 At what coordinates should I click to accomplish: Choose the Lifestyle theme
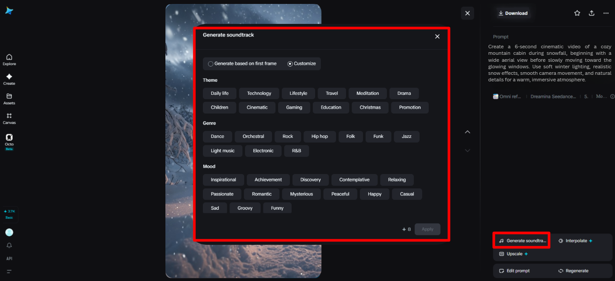click(x=299, y=93)
